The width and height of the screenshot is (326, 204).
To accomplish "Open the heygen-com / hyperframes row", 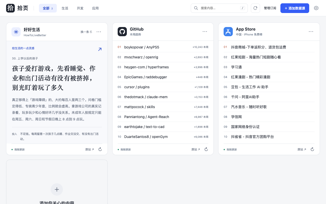I will (x=163, y=67).
